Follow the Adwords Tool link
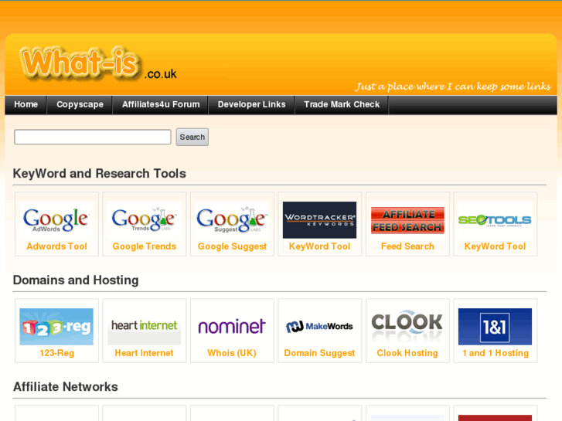The width and height of the screenshot is (562, 421). 56,246
